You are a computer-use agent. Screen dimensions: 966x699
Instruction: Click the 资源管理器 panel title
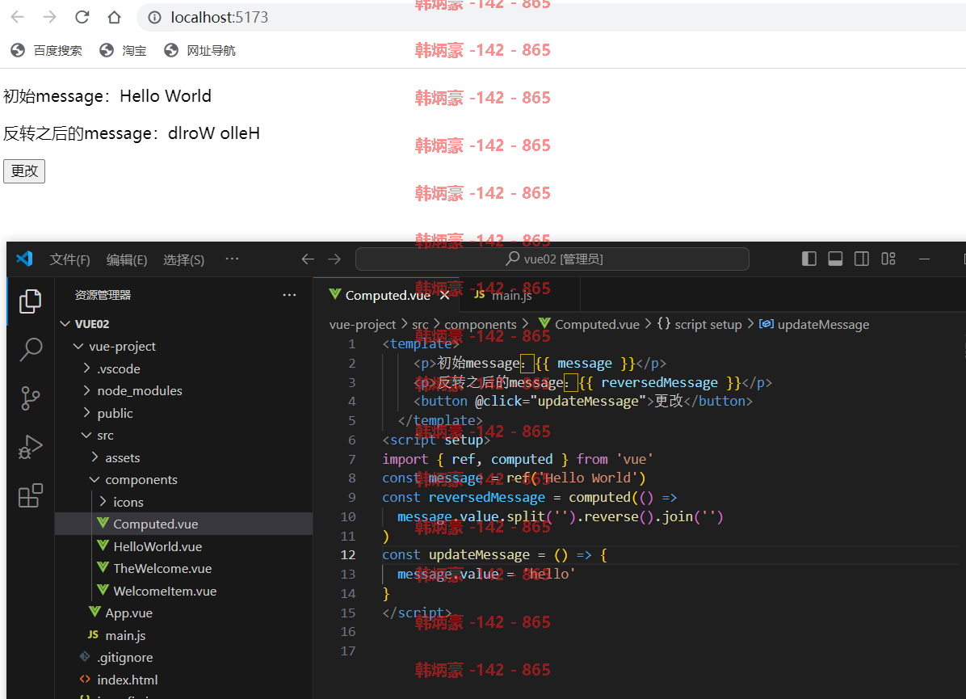[x=103, y=295]
